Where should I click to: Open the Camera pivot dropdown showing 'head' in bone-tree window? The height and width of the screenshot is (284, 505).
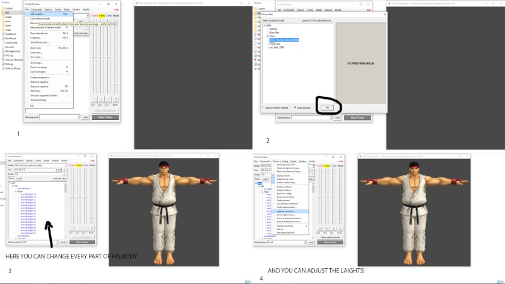pos(57,242)
